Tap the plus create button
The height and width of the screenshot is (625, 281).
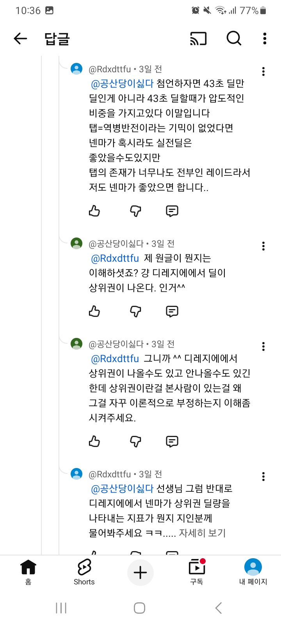[140, 573]
